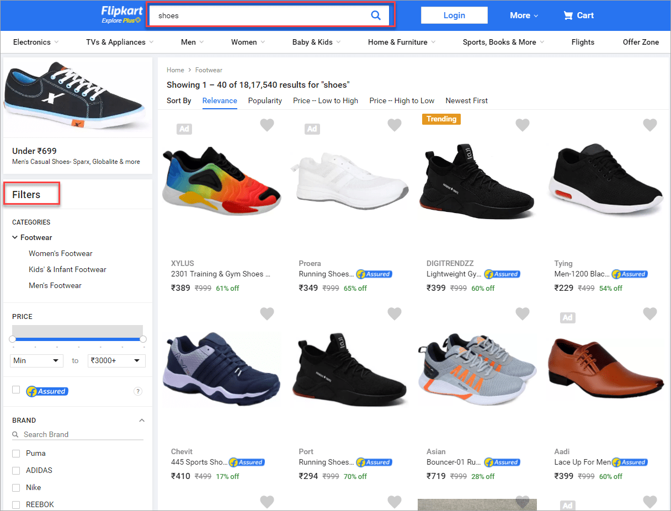Sort results by Popularity

265,100
